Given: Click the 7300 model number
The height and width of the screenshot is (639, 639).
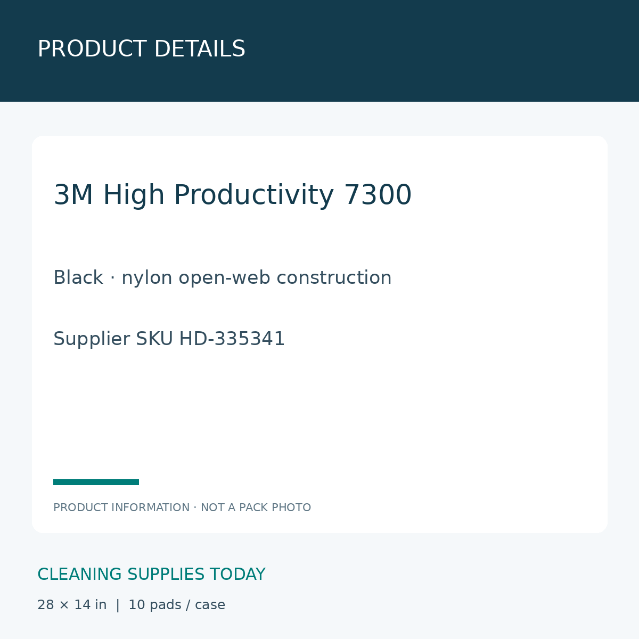Looking at the screenshot, I should pos(378,195).
